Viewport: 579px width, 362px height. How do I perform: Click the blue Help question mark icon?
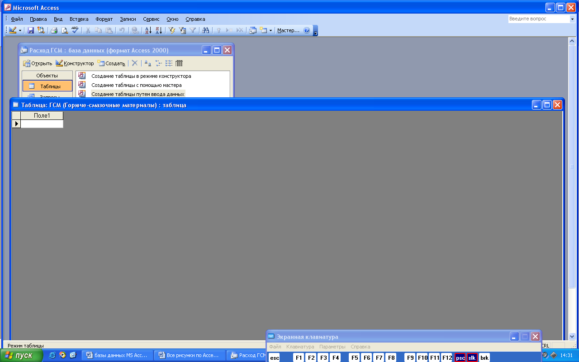pyautogui.click(x=307, y=30)
